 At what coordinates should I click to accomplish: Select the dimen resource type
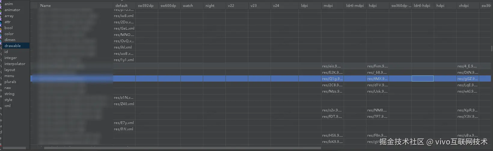[x=10, y=40]
